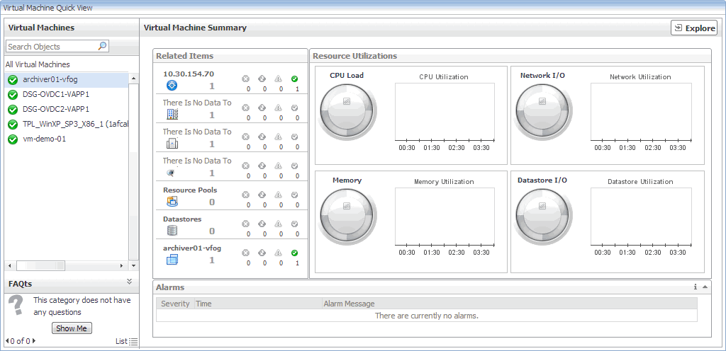Click the Memory gauge dial
The image size is (726, 351).
[x=347, y=217]
